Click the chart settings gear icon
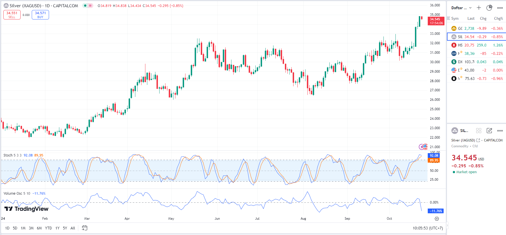Image resolution: width=506 pixels, height=235 pixels. click(437, 219)
